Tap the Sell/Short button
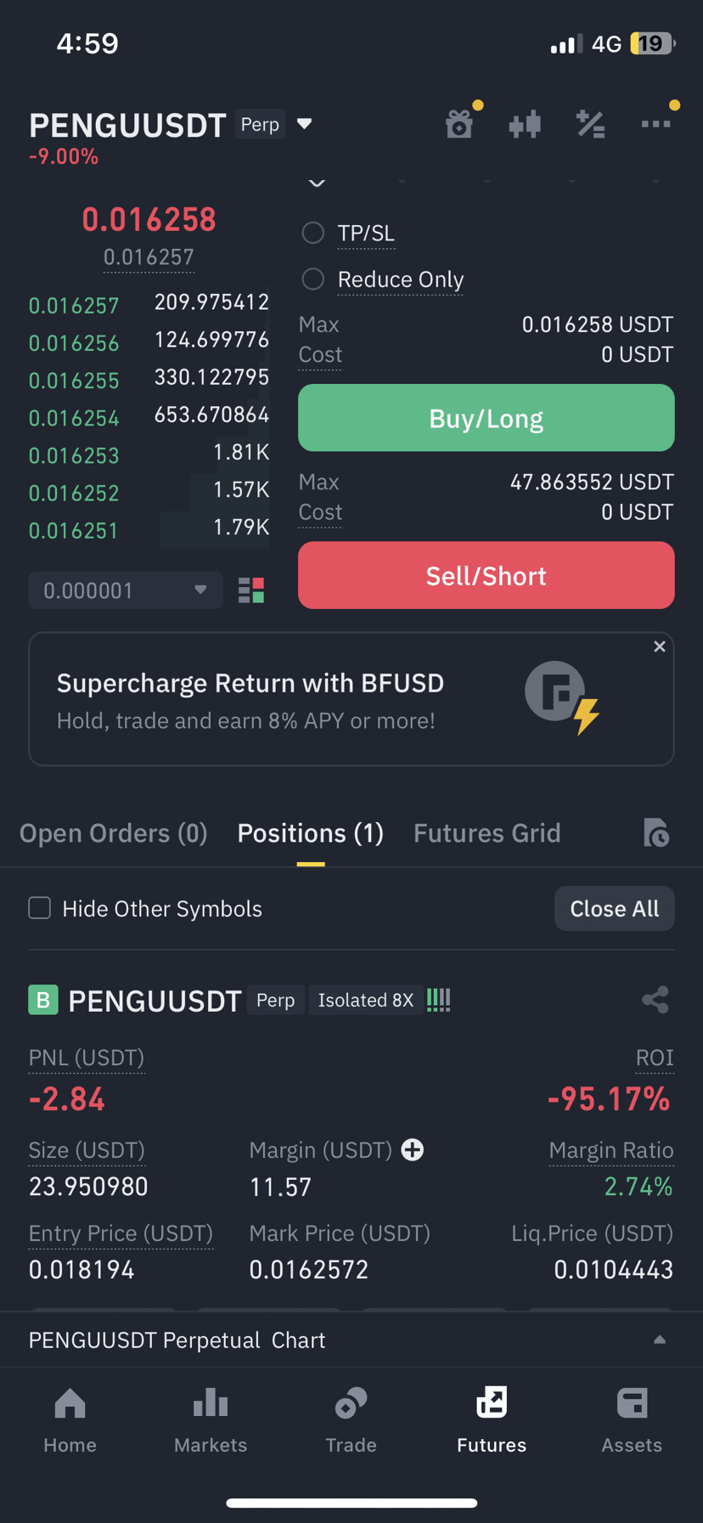703x1523 pixels. coord(486,576)
